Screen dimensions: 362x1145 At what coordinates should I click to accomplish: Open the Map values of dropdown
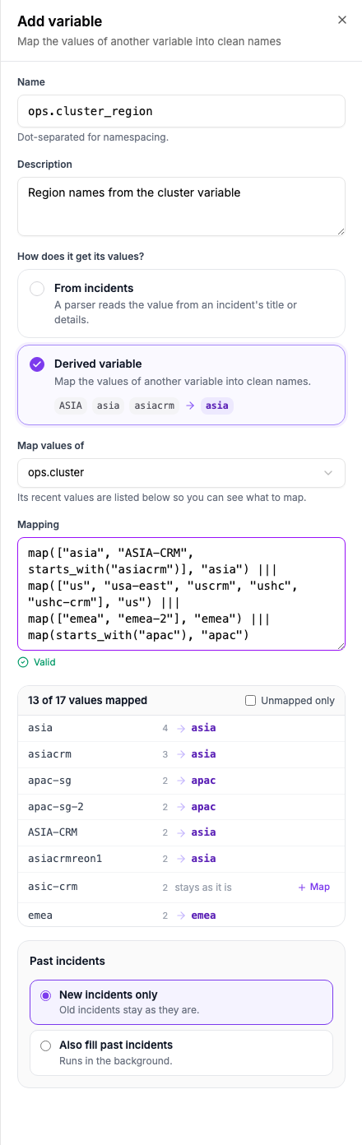(x=181, y=473)
